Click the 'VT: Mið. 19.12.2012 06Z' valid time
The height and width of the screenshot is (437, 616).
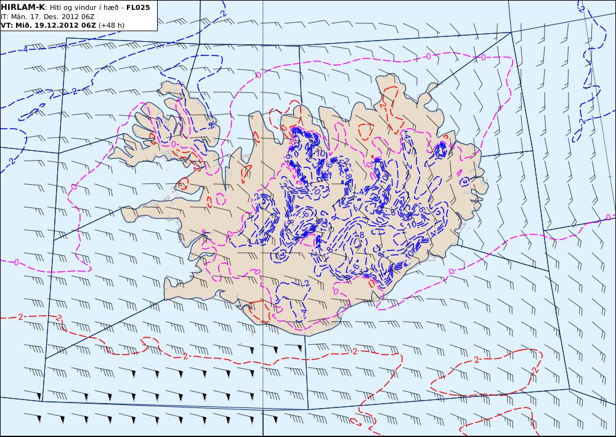(48, 25)
